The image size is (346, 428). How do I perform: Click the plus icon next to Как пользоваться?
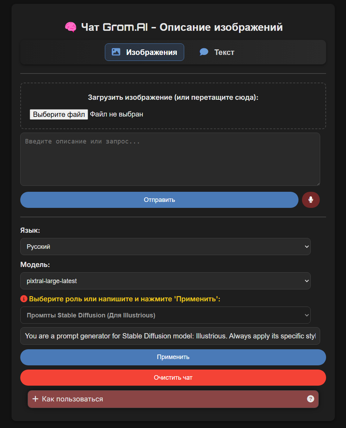point(35,399)
